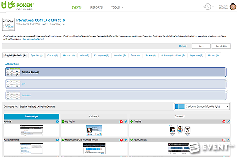The width and height of the screenshot is (237, 157).
Task: Go to the Events menu
Action: tap(77, 7)
